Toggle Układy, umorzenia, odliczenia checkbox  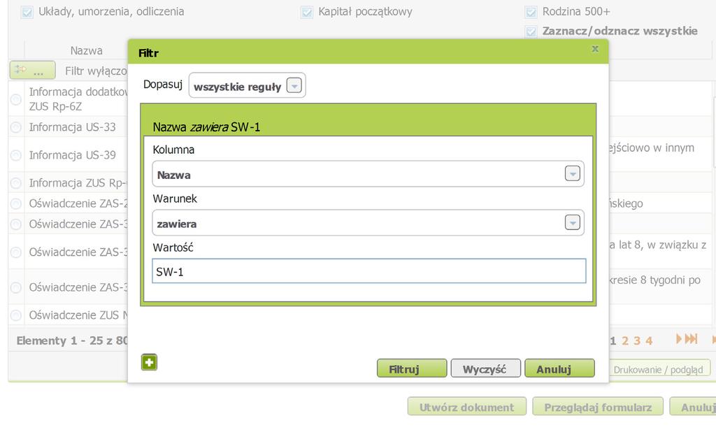point(27,12)
